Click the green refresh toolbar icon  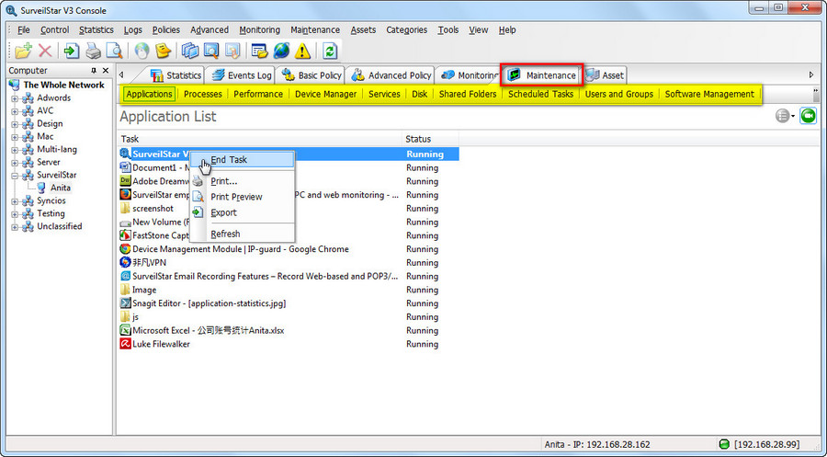tap(330, 51)
